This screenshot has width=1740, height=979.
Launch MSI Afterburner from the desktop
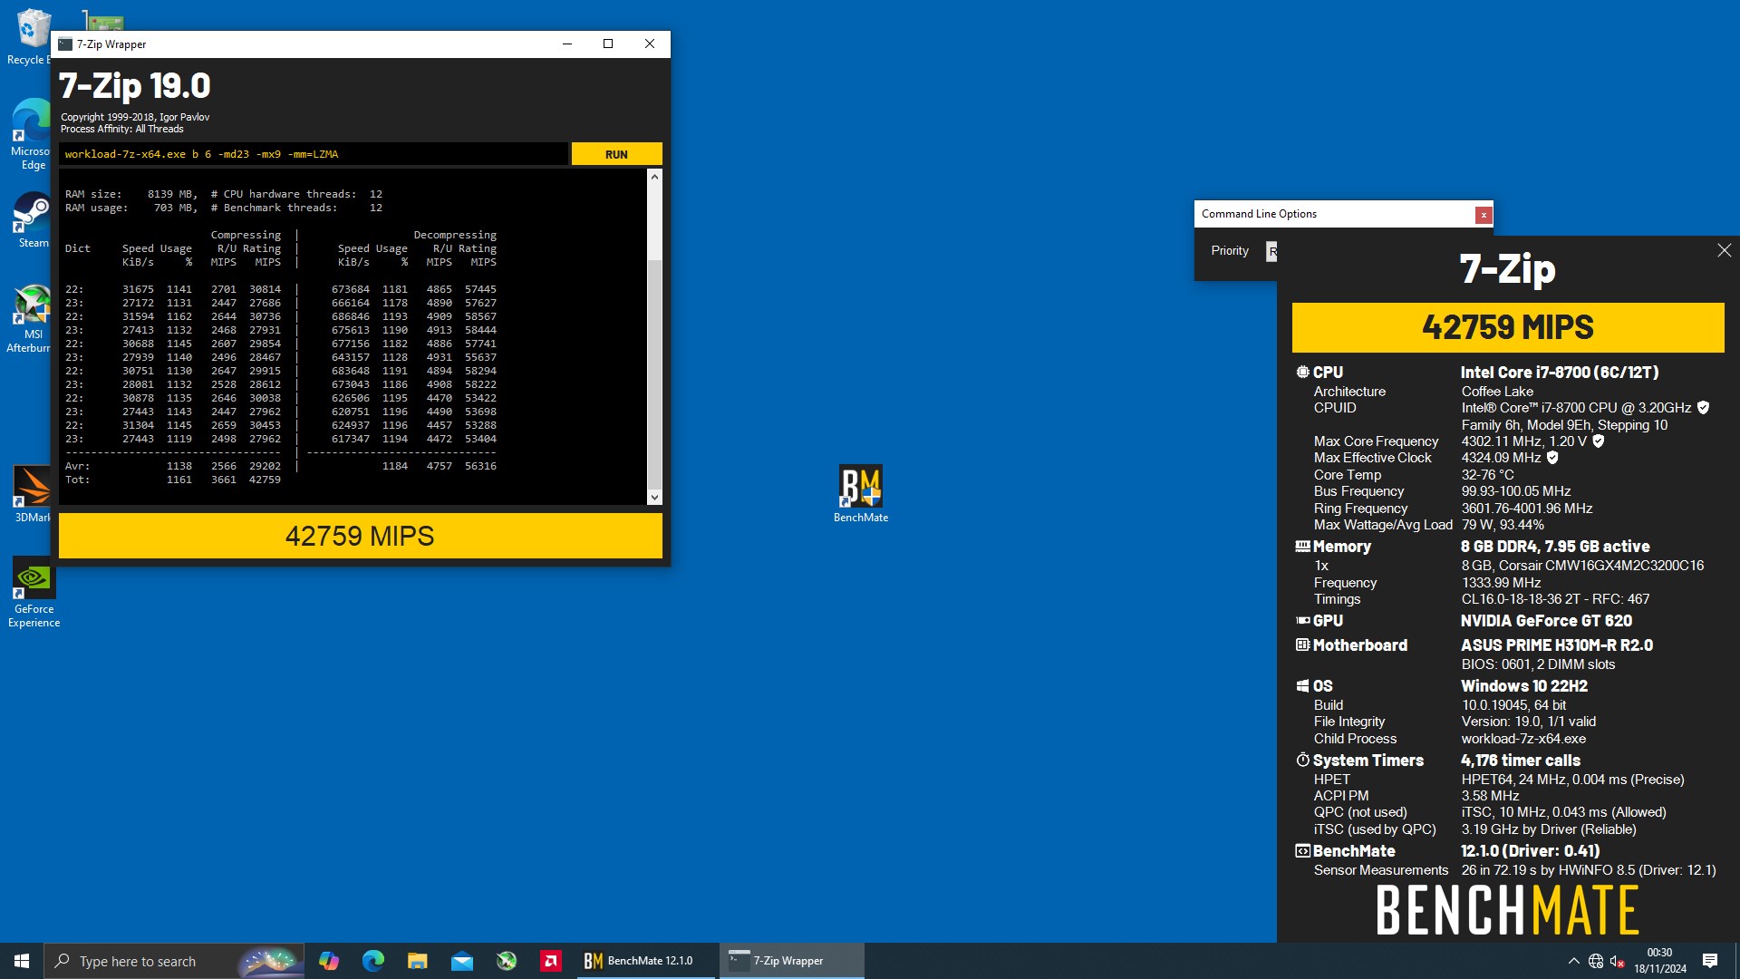(32, 318)
